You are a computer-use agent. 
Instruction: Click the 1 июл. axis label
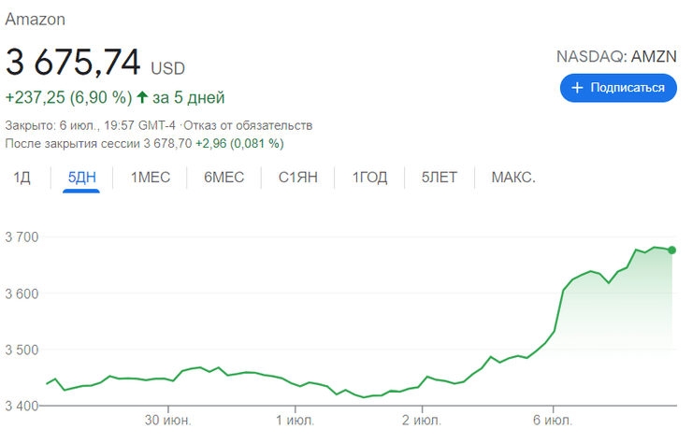click(x=296, y=420)
